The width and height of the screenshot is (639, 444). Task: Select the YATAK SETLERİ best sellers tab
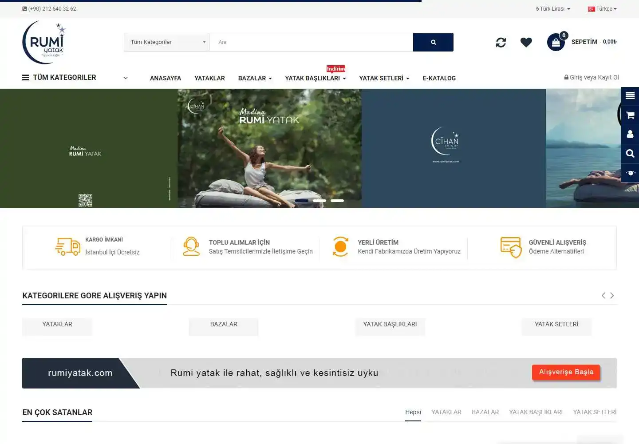[595, 412]
